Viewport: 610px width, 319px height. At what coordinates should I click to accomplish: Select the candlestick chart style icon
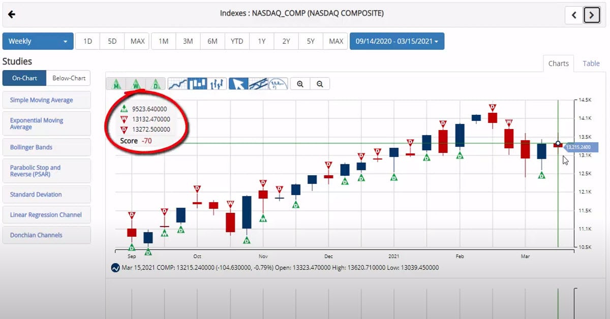coord(197,84)
